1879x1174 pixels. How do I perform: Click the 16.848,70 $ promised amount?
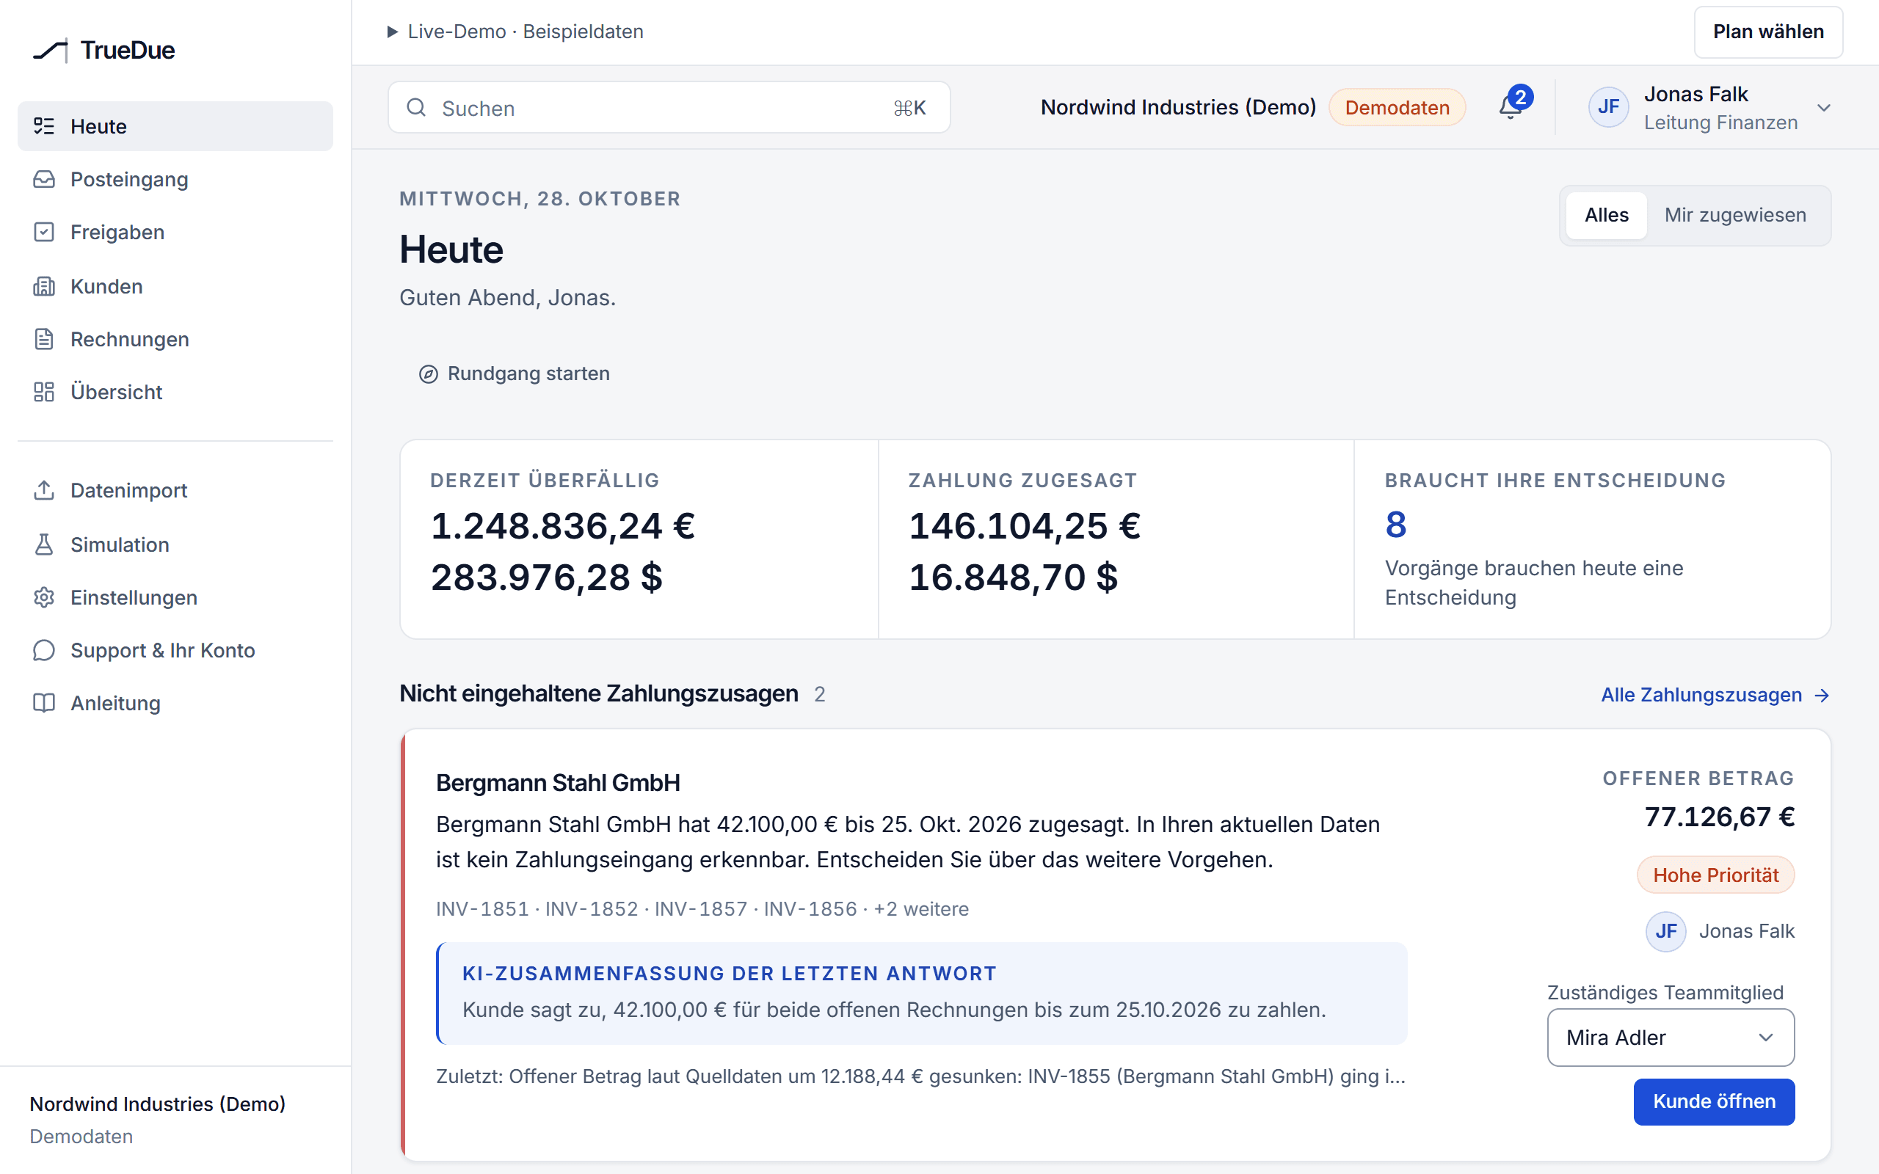[x=1013, y=577]
